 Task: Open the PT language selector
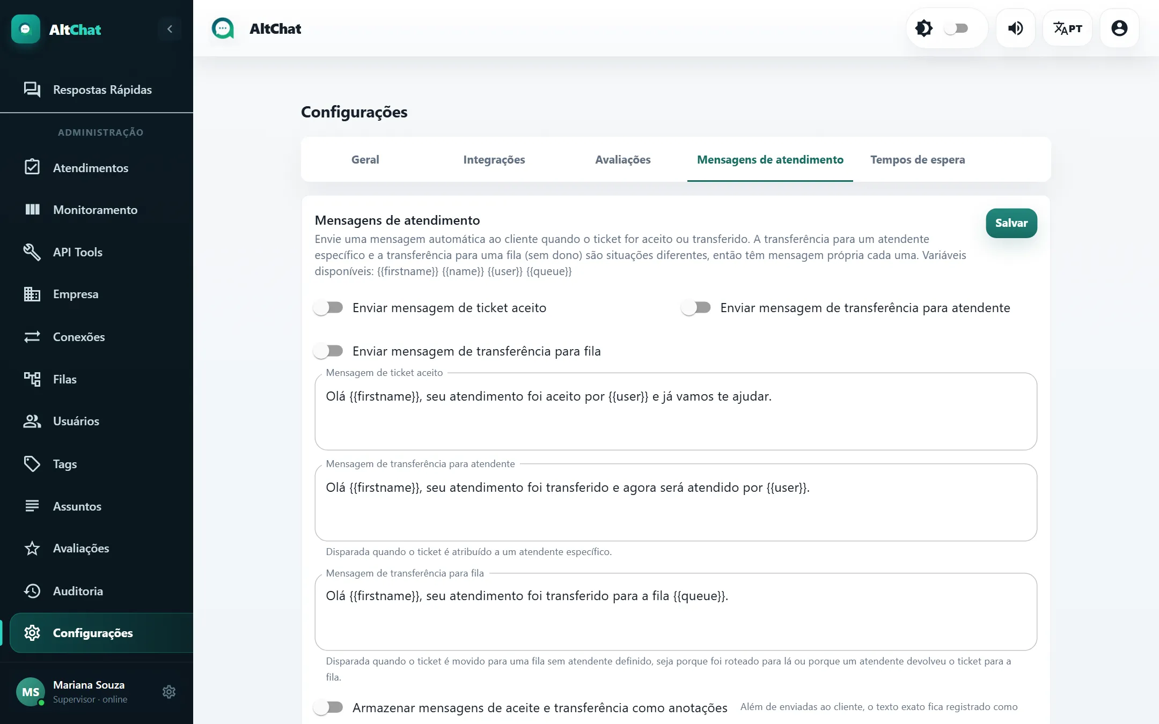(x=1067, y=28)
